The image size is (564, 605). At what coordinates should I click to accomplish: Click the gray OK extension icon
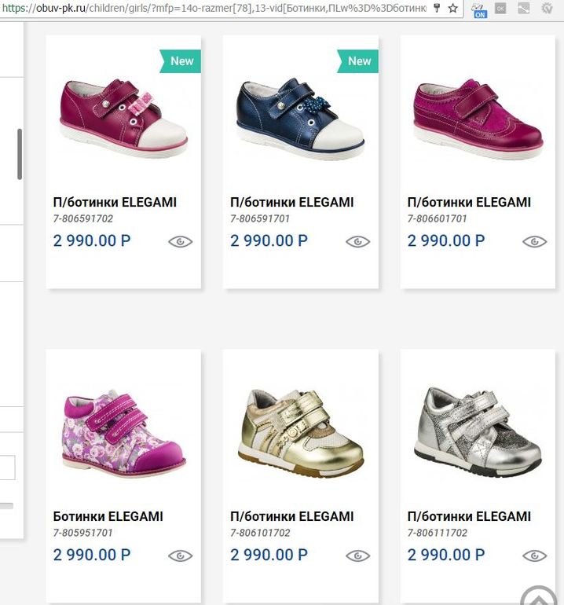pyautogui.click(x=500, y=8)
